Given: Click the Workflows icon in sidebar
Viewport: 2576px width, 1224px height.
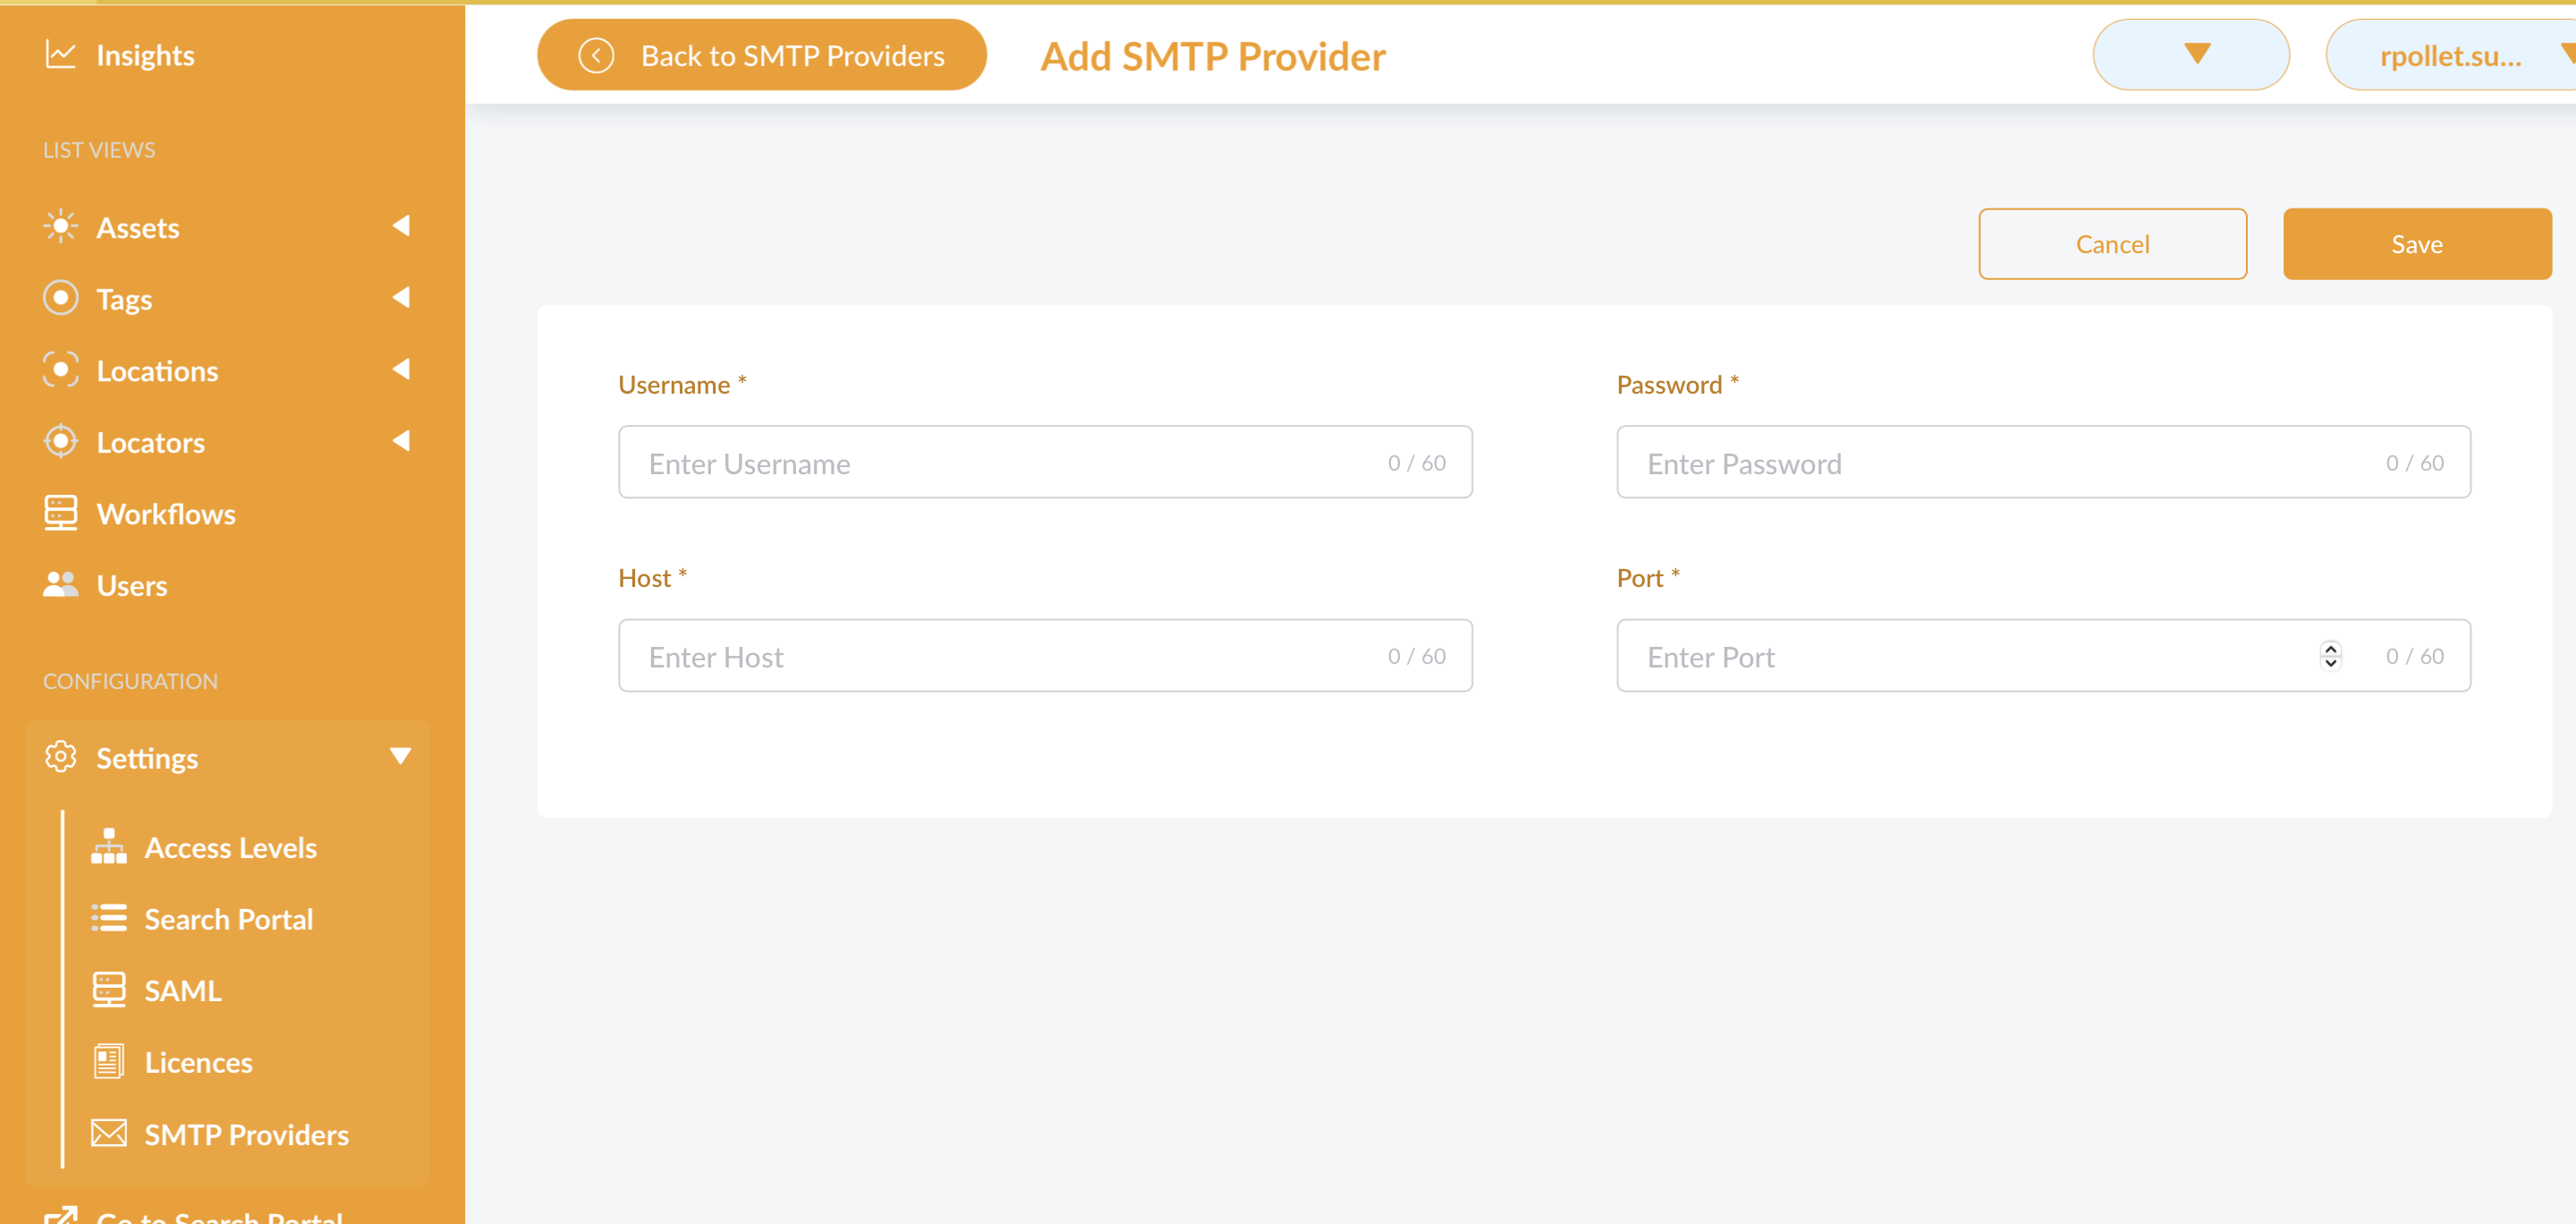Looking at the screenshot, I should [60, 513].
